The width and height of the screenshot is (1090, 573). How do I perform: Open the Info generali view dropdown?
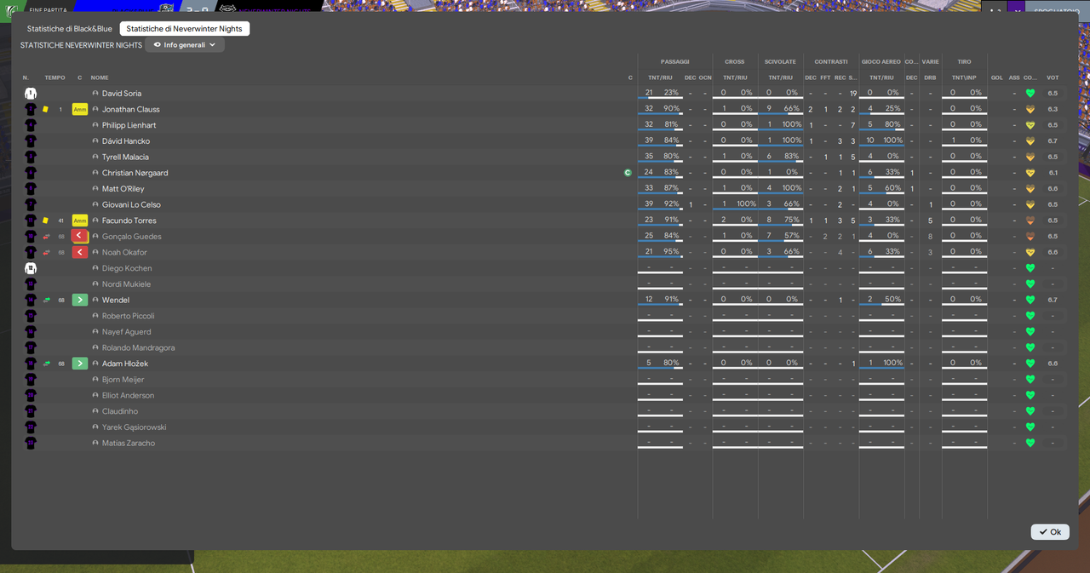pyautogui.click(x=185, y=45)
